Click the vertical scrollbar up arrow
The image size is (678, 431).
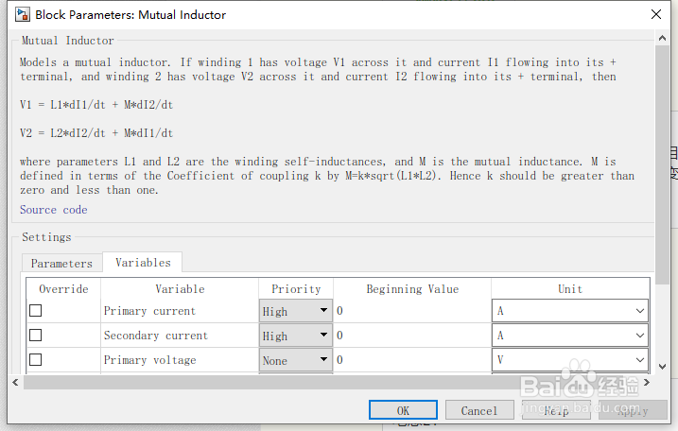662,38
